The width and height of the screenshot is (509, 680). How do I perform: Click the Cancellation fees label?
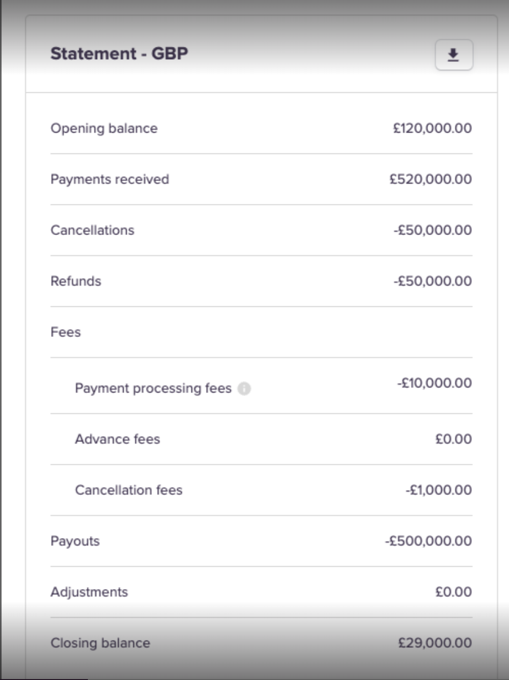click(129, 490)
